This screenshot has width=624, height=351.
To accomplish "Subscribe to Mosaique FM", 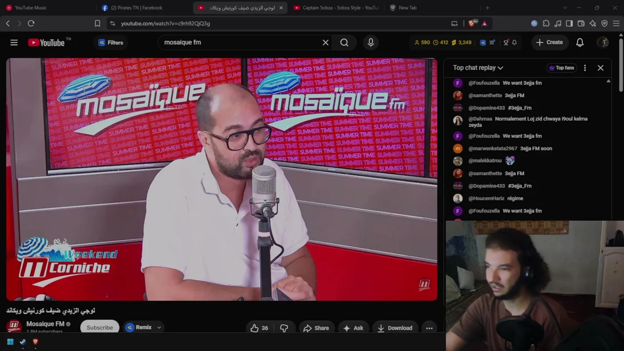I will [99, 327].
